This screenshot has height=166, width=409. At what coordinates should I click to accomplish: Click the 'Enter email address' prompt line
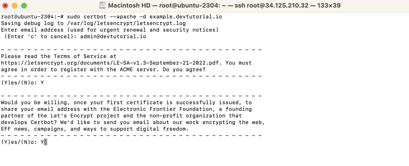click(110, 30)
